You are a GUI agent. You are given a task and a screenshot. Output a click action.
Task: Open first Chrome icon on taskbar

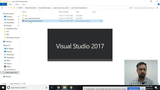click(x=58, y=87)
